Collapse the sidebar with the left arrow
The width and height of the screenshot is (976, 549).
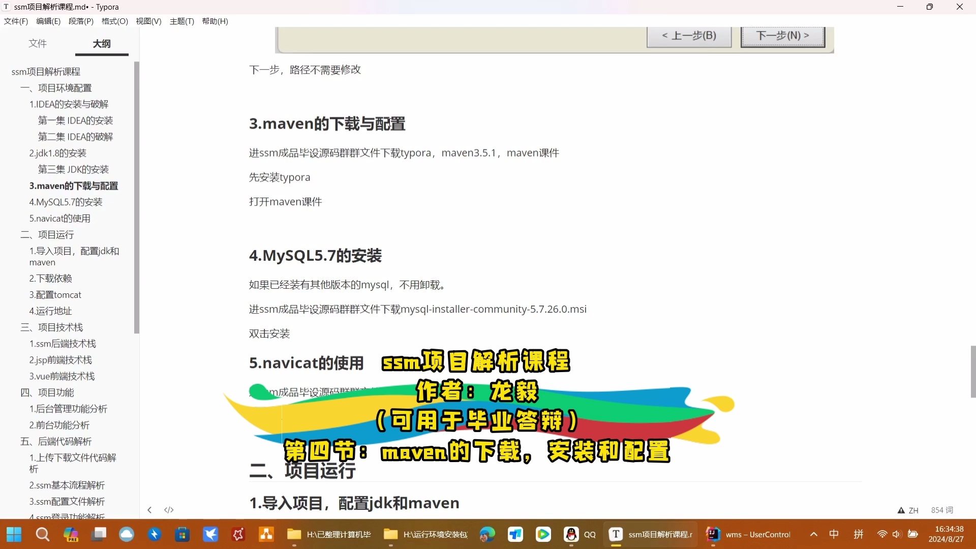click(149, 510)
